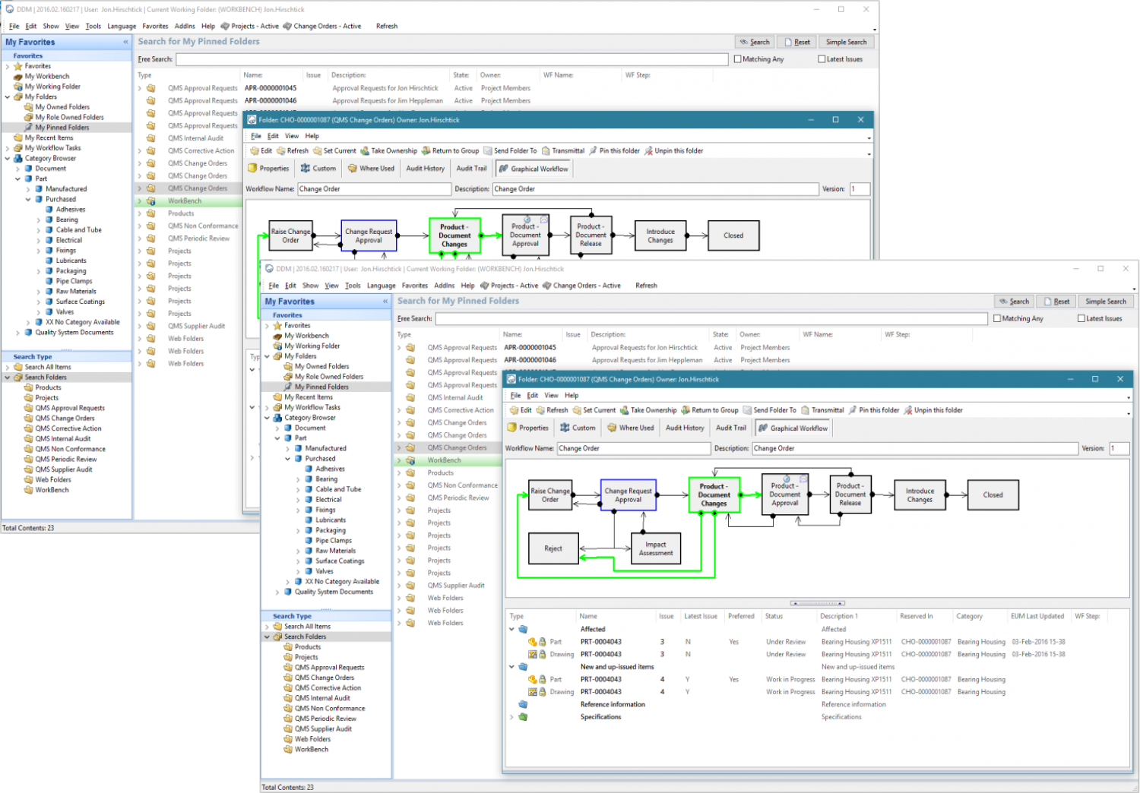Viewport: 1140px width, 793px height.
Task: Click Where Used in the back folder window
Action: click(x=376, y=169)
